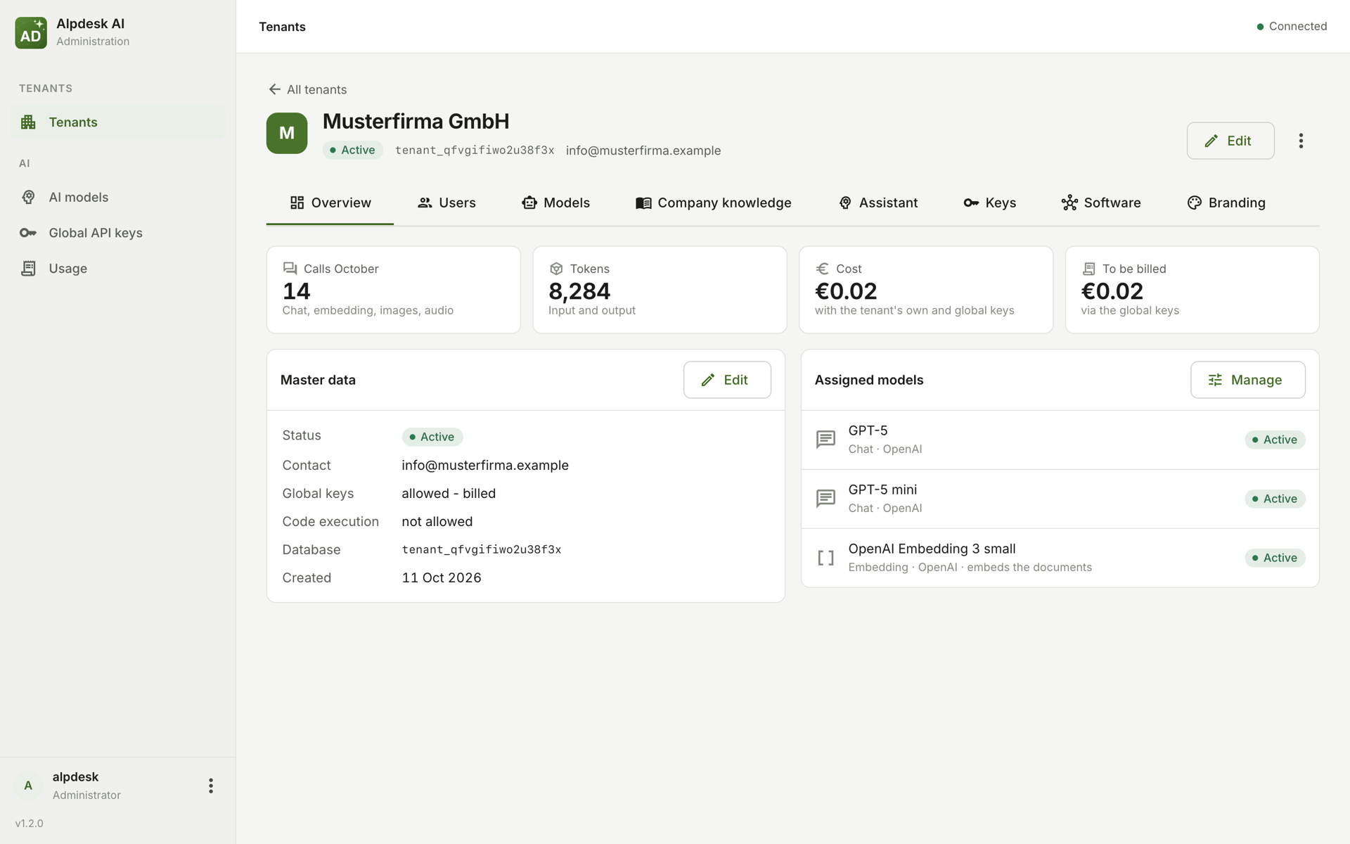Open the Company knowledge tab
The image size is (1350, 844).
pos(714,203)
